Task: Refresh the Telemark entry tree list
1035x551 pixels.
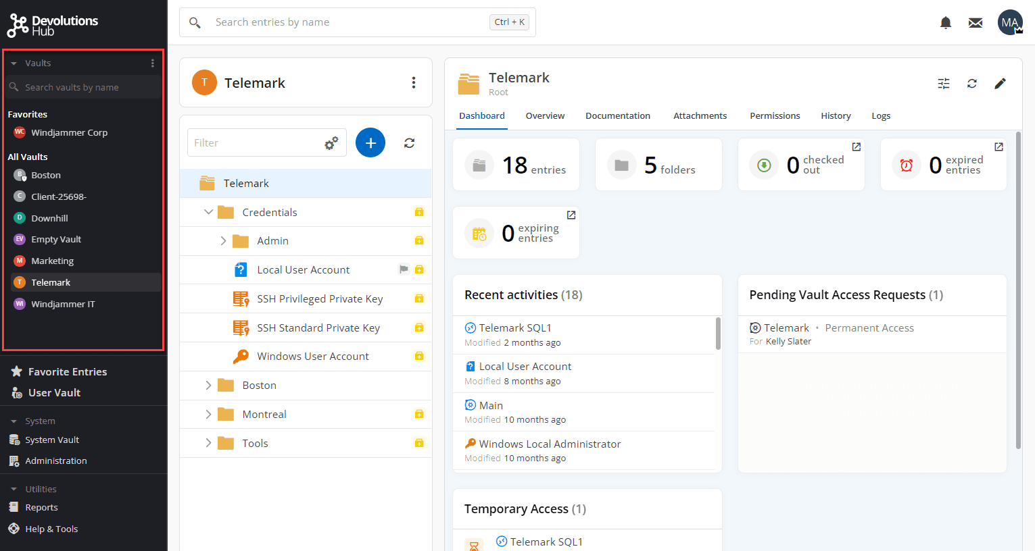Action: (409, 143)
